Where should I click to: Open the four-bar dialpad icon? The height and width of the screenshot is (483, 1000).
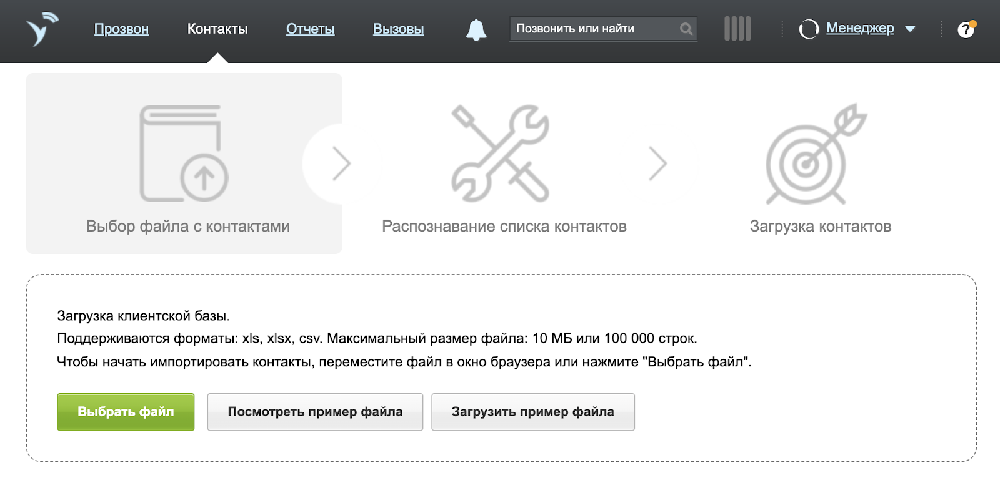tap(737, 29)
